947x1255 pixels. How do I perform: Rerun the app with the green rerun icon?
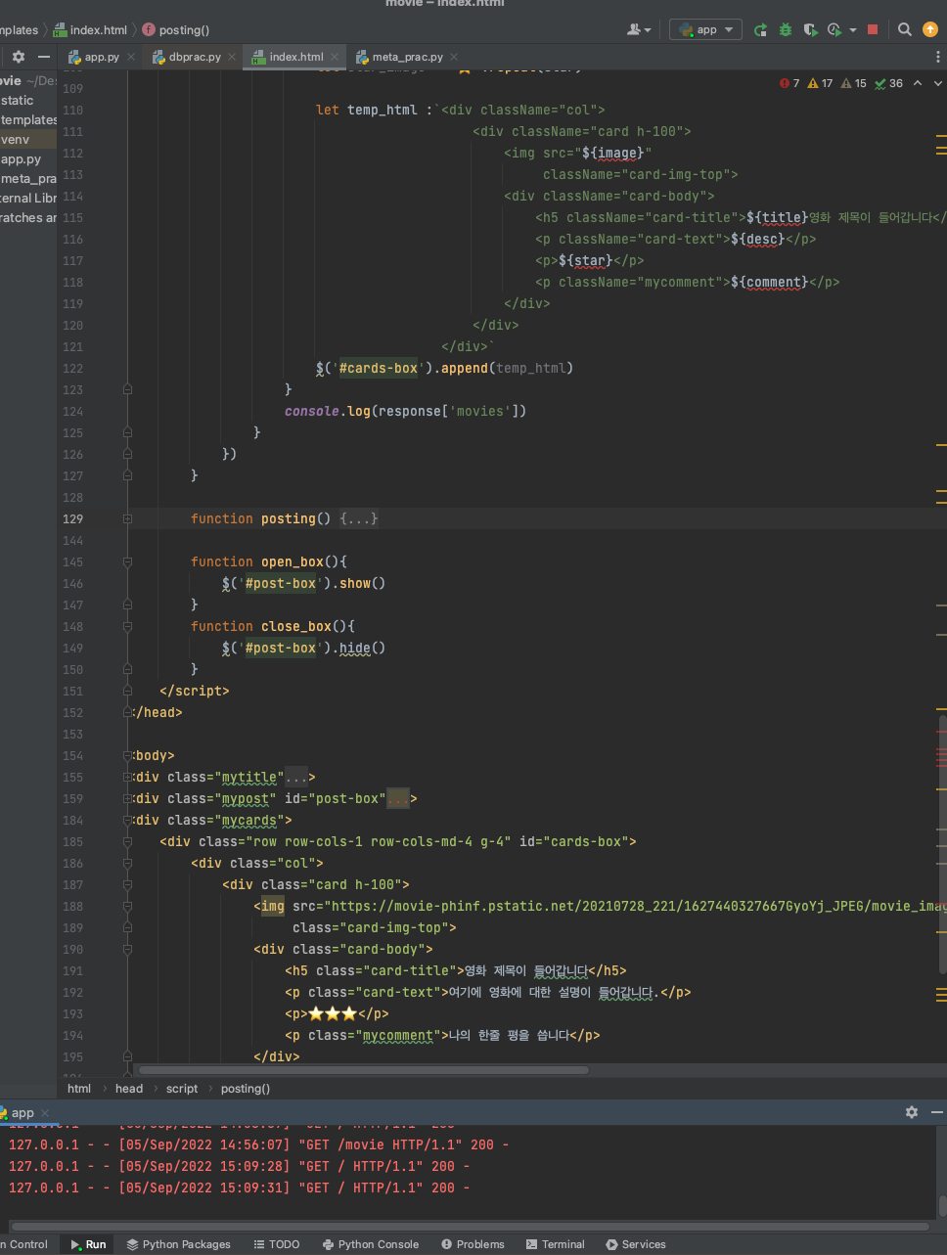pos(760,29)
